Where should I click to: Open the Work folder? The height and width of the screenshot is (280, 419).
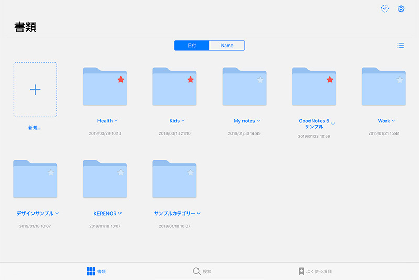click(384, 86)
